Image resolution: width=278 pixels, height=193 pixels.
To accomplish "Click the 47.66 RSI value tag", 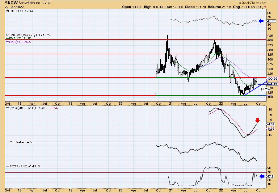I will (x=272, y=21).
